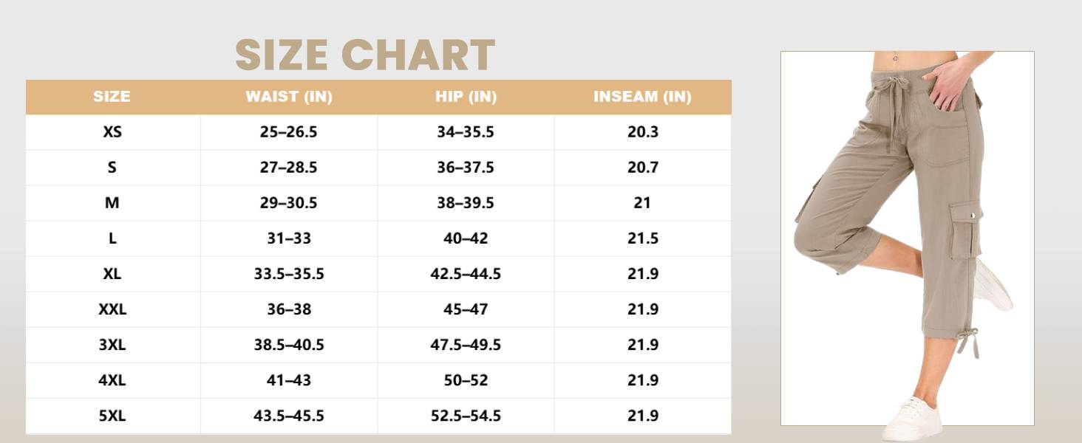
Task: Click hip value 50–52 for 4XL
Action: (x=466, y=380)
